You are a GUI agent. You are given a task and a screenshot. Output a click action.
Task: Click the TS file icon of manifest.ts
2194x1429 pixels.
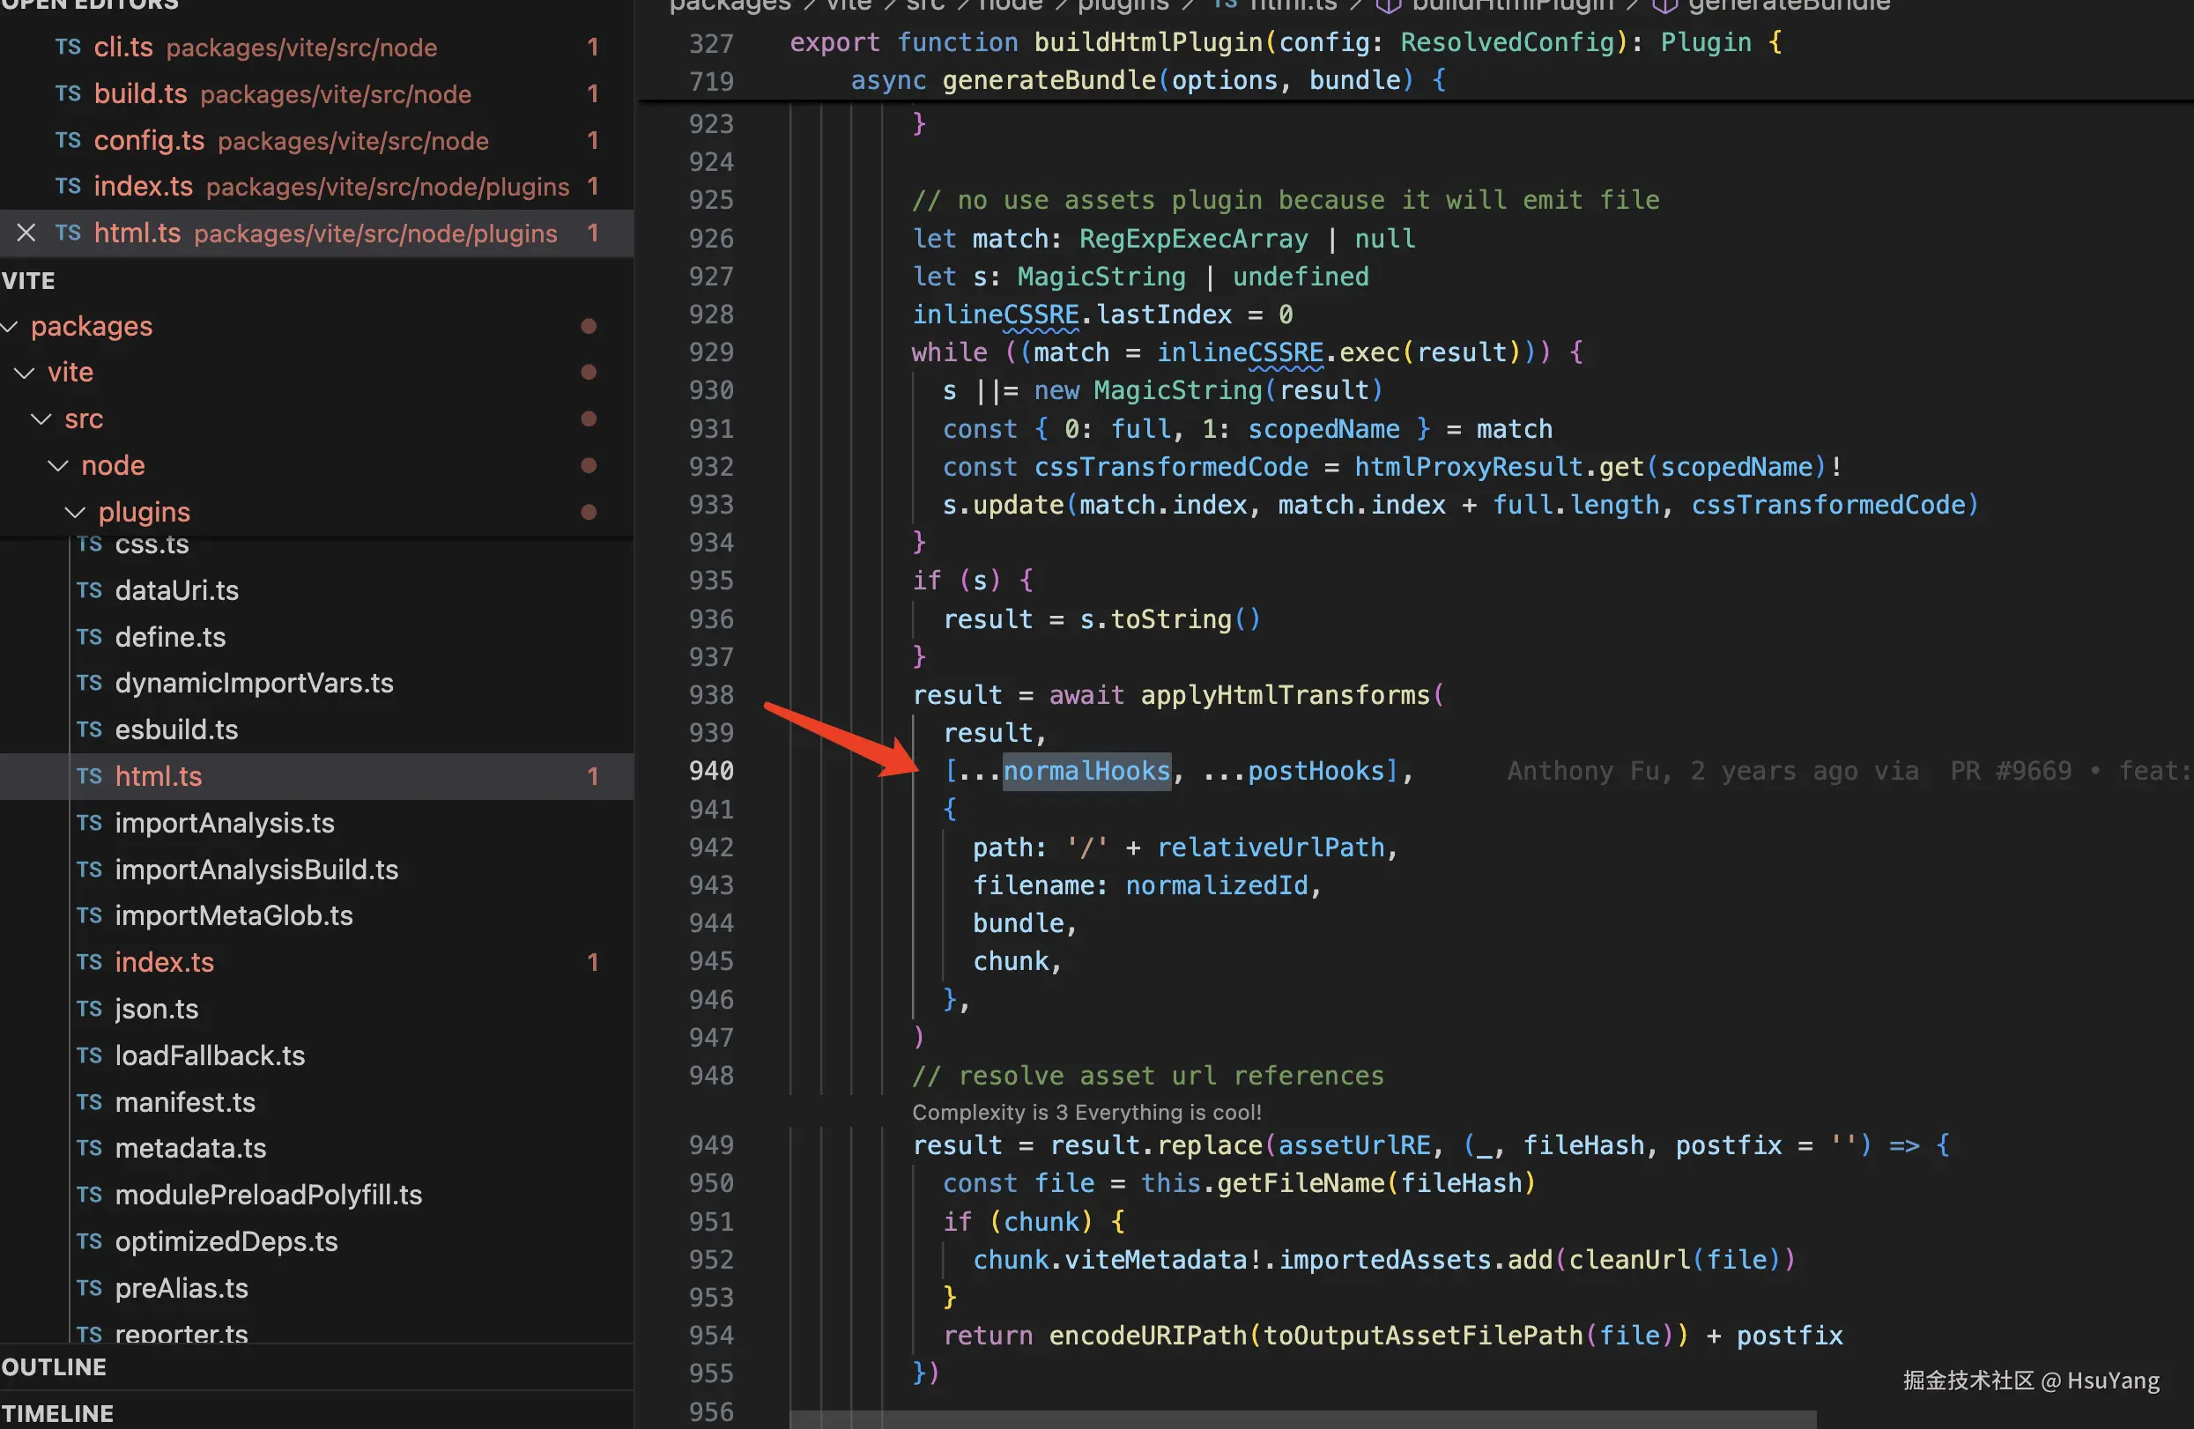click(89, 1103)
